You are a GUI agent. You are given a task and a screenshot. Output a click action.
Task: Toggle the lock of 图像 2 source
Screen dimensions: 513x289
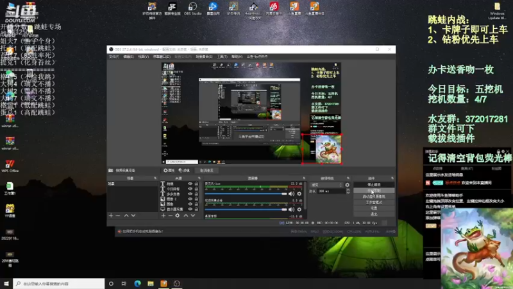click(x=196, y=199)
